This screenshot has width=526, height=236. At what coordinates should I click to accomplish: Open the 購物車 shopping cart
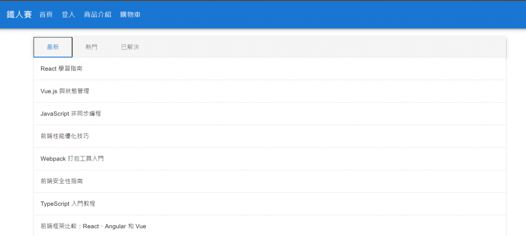(x=130, y=14)
